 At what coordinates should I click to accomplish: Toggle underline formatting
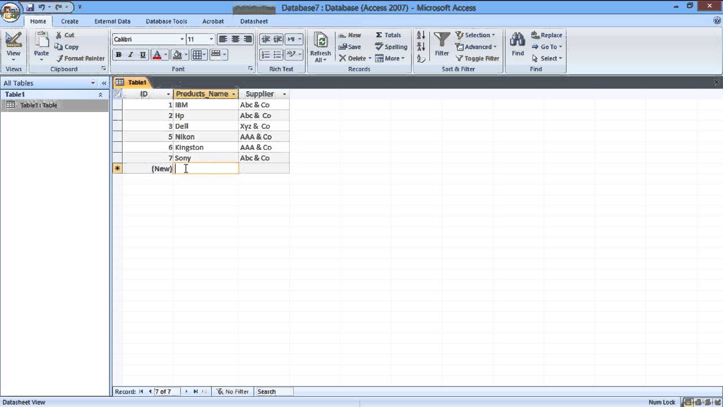[143, 55]
